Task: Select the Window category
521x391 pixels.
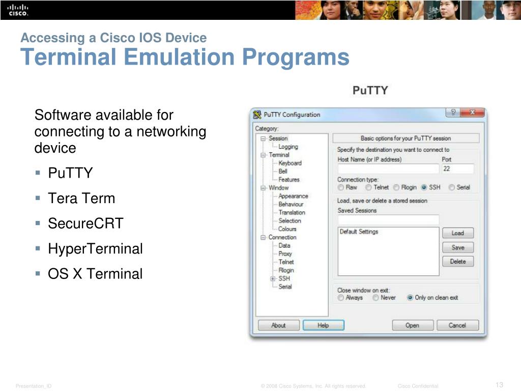Action: click(x=279, y=188)
